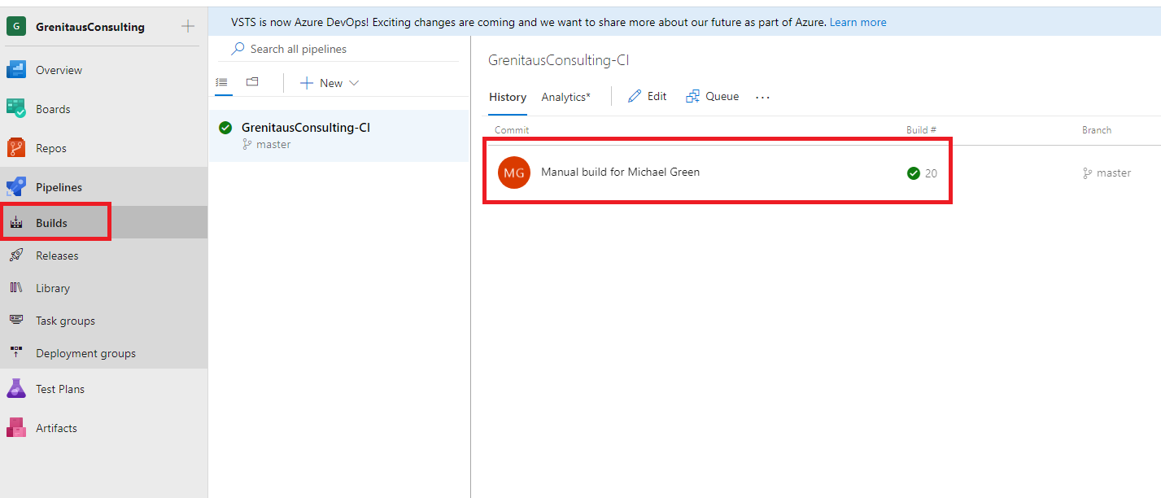This screenshot has height=498, width=1161.
Task: Select Task groups in the sidebar
Action: coord(65,321)
